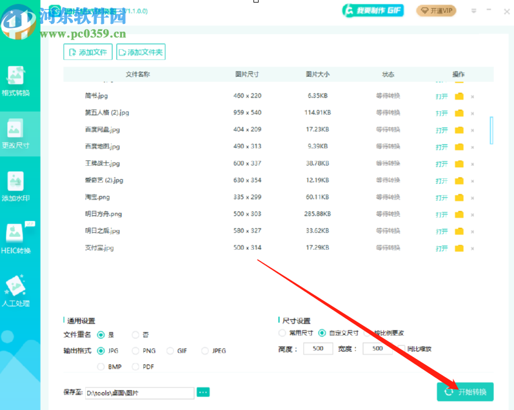Click the 高度 height input field
Screen dimensions: 514x410
click(318, 348)
